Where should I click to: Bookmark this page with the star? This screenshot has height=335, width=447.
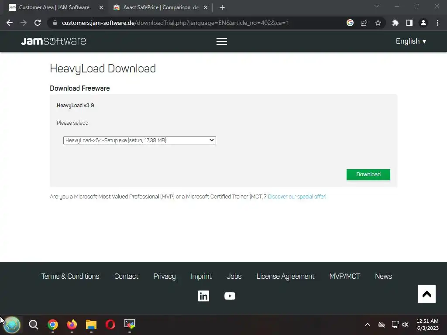click(378, 23)
